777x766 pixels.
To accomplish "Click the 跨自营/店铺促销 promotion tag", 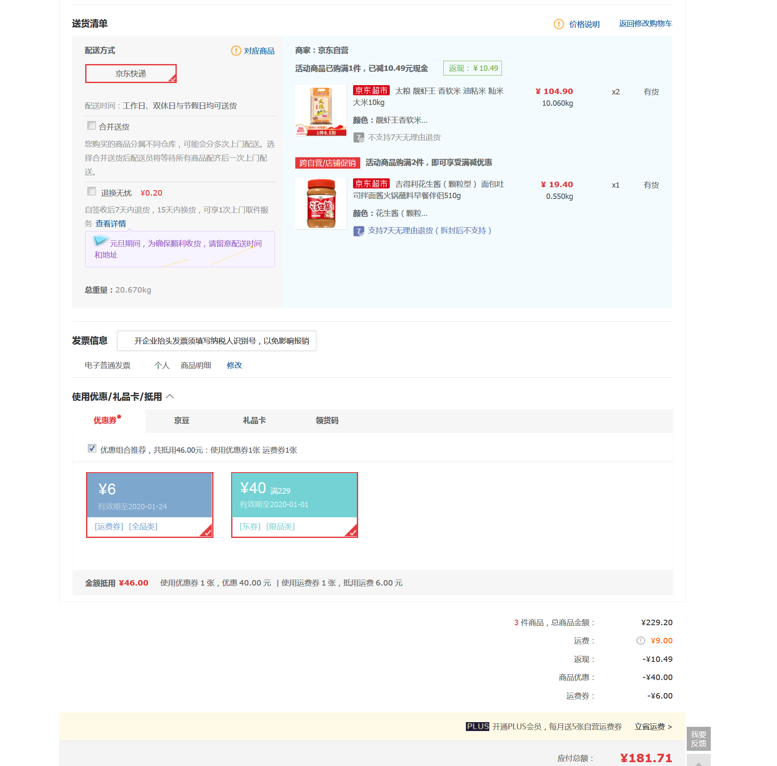I will coord(327,163).
